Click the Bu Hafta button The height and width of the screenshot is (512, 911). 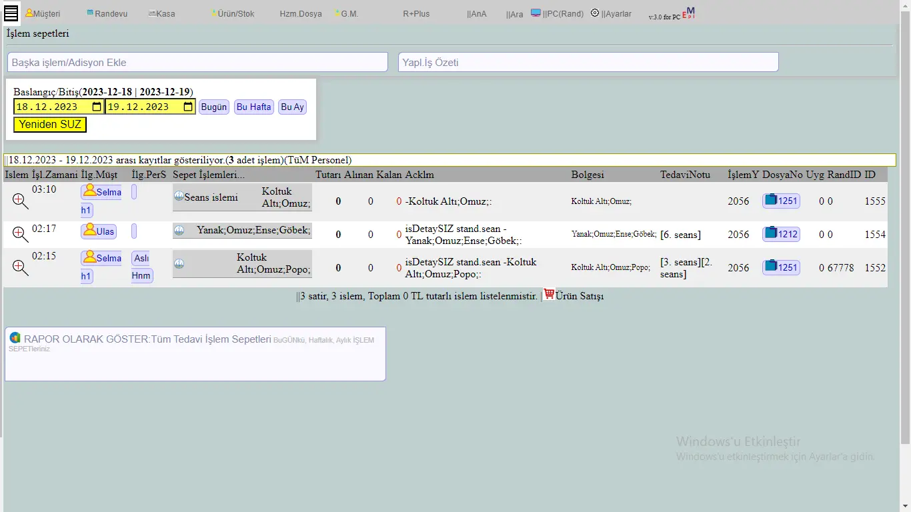253,107
